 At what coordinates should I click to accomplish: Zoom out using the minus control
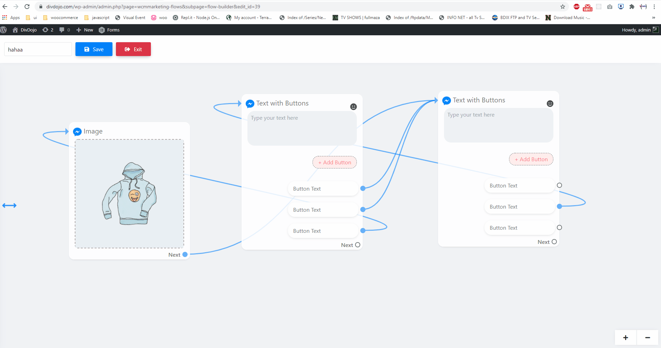(x=647, y=337)
